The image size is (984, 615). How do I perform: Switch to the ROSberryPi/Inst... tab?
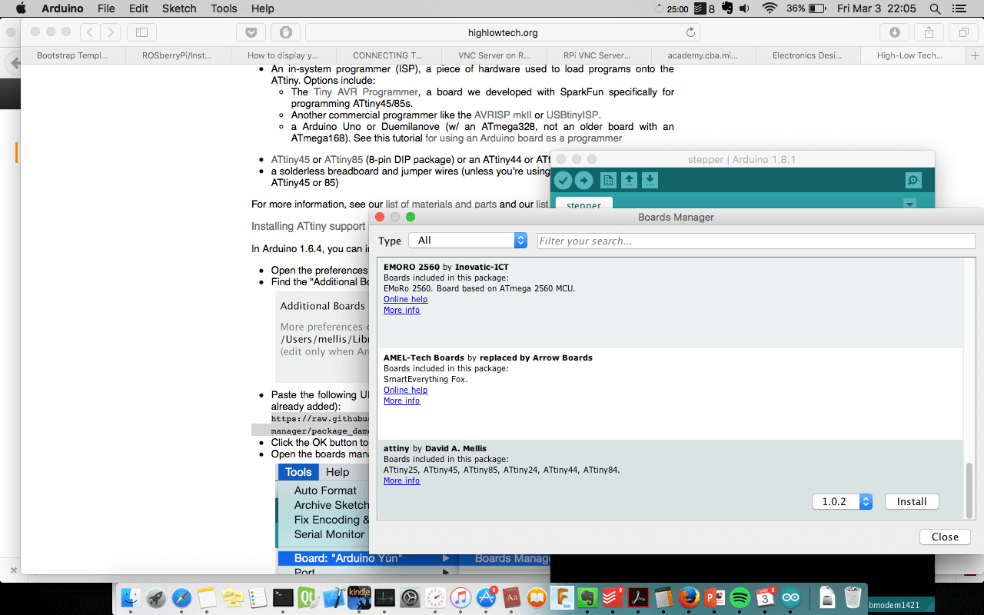tap(178, 55)
